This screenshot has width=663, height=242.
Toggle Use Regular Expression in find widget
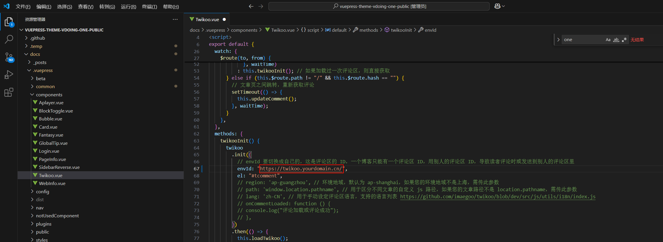(624, 40)
